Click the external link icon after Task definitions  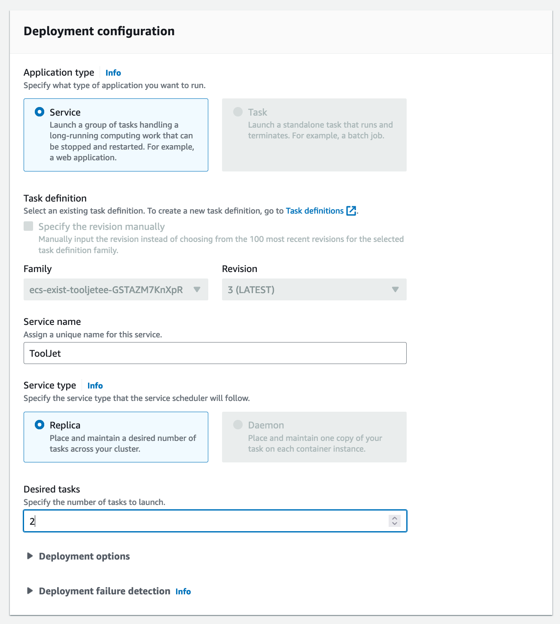tap(351, 211)
